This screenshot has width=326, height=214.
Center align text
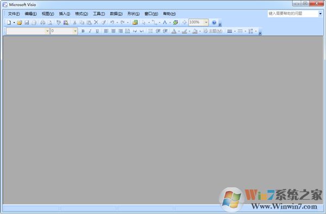tap(114, 31)
